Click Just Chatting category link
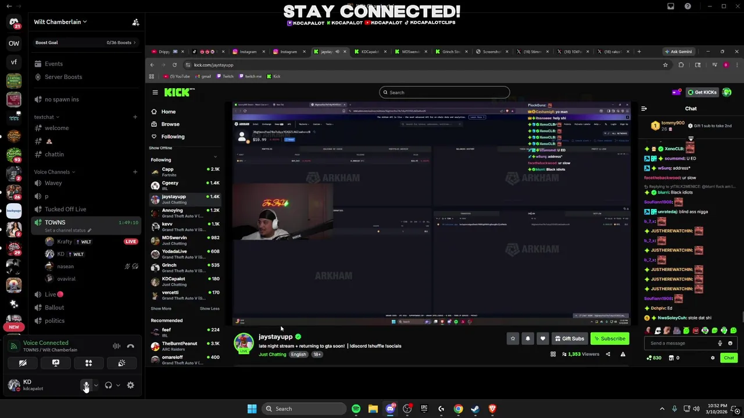Viewport: 744px width, 418px height. 273,354
